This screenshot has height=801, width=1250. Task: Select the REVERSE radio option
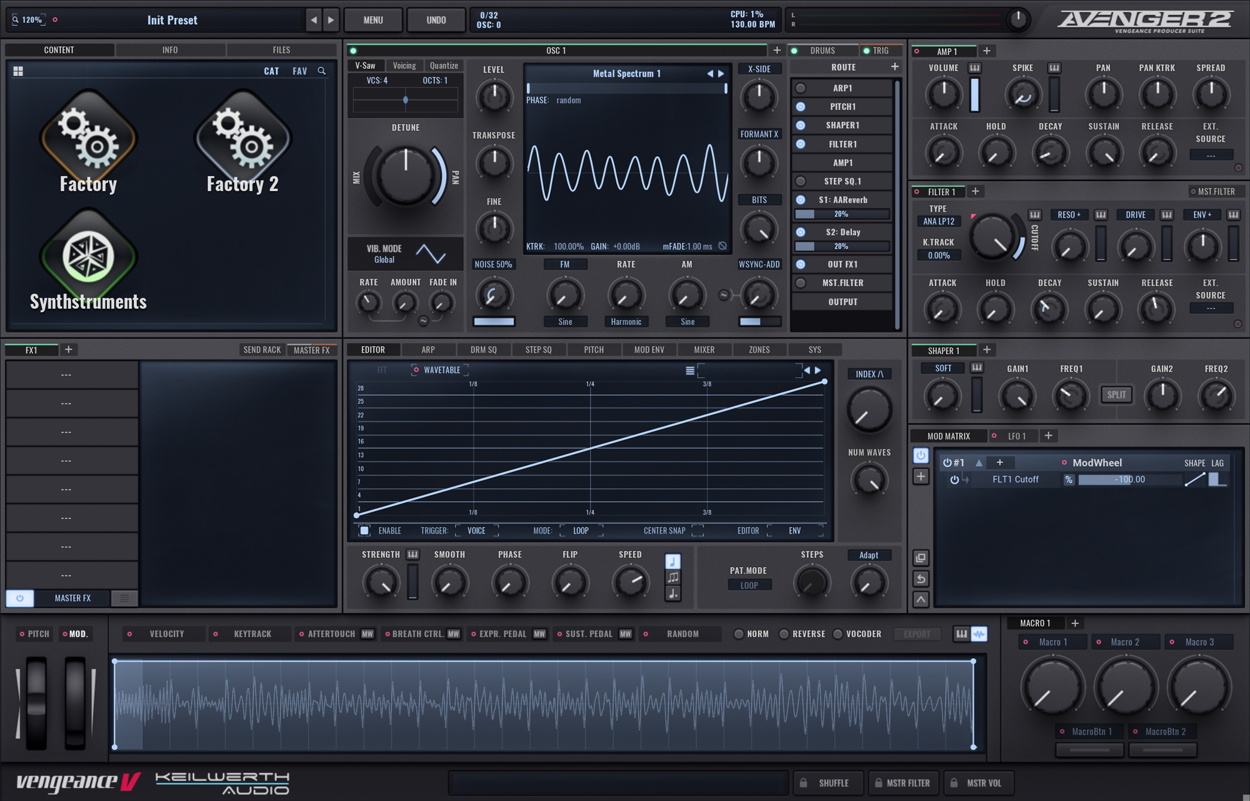coord(784,634)
